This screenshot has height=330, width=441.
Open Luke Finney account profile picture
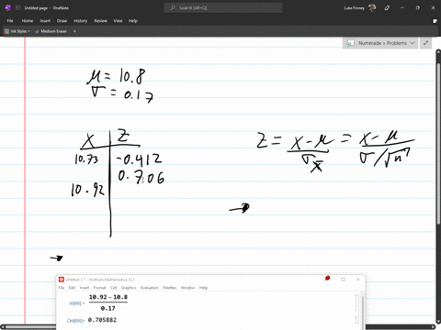point(372,8)
